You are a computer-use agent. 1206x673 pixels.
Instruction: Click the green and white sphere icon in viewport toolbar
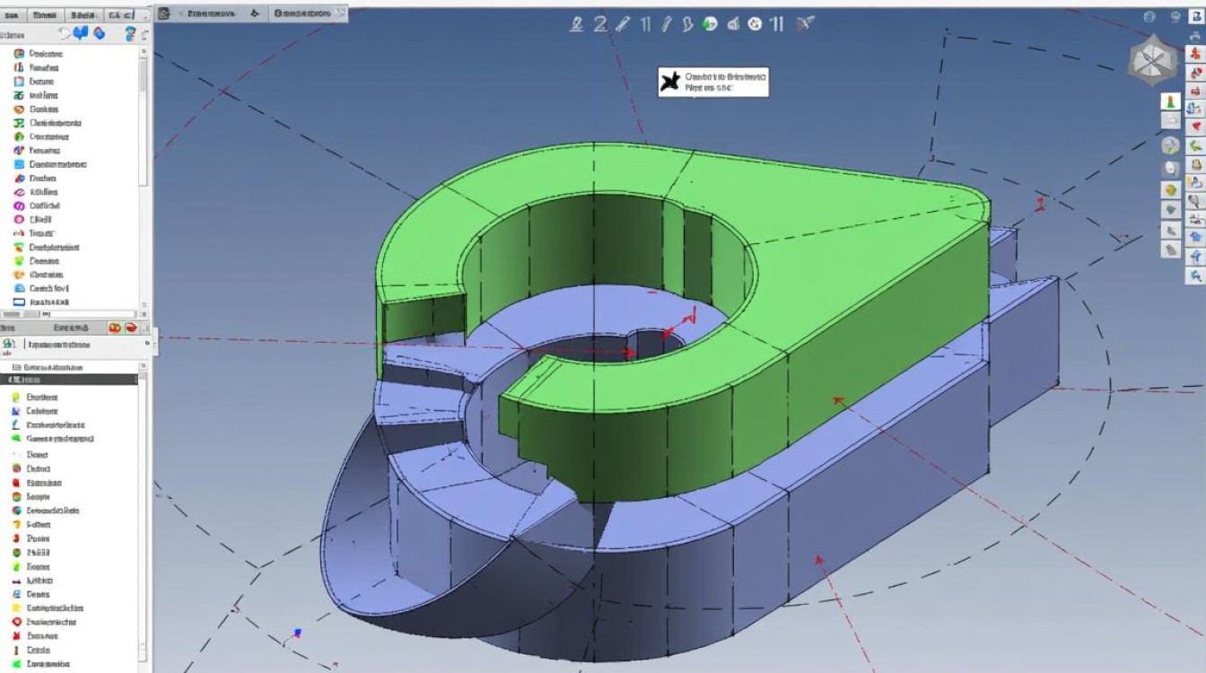710,24
